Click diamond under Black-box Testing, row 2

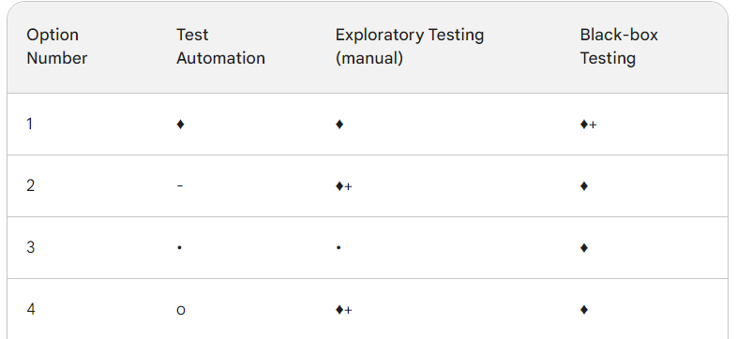coord(583,186)
